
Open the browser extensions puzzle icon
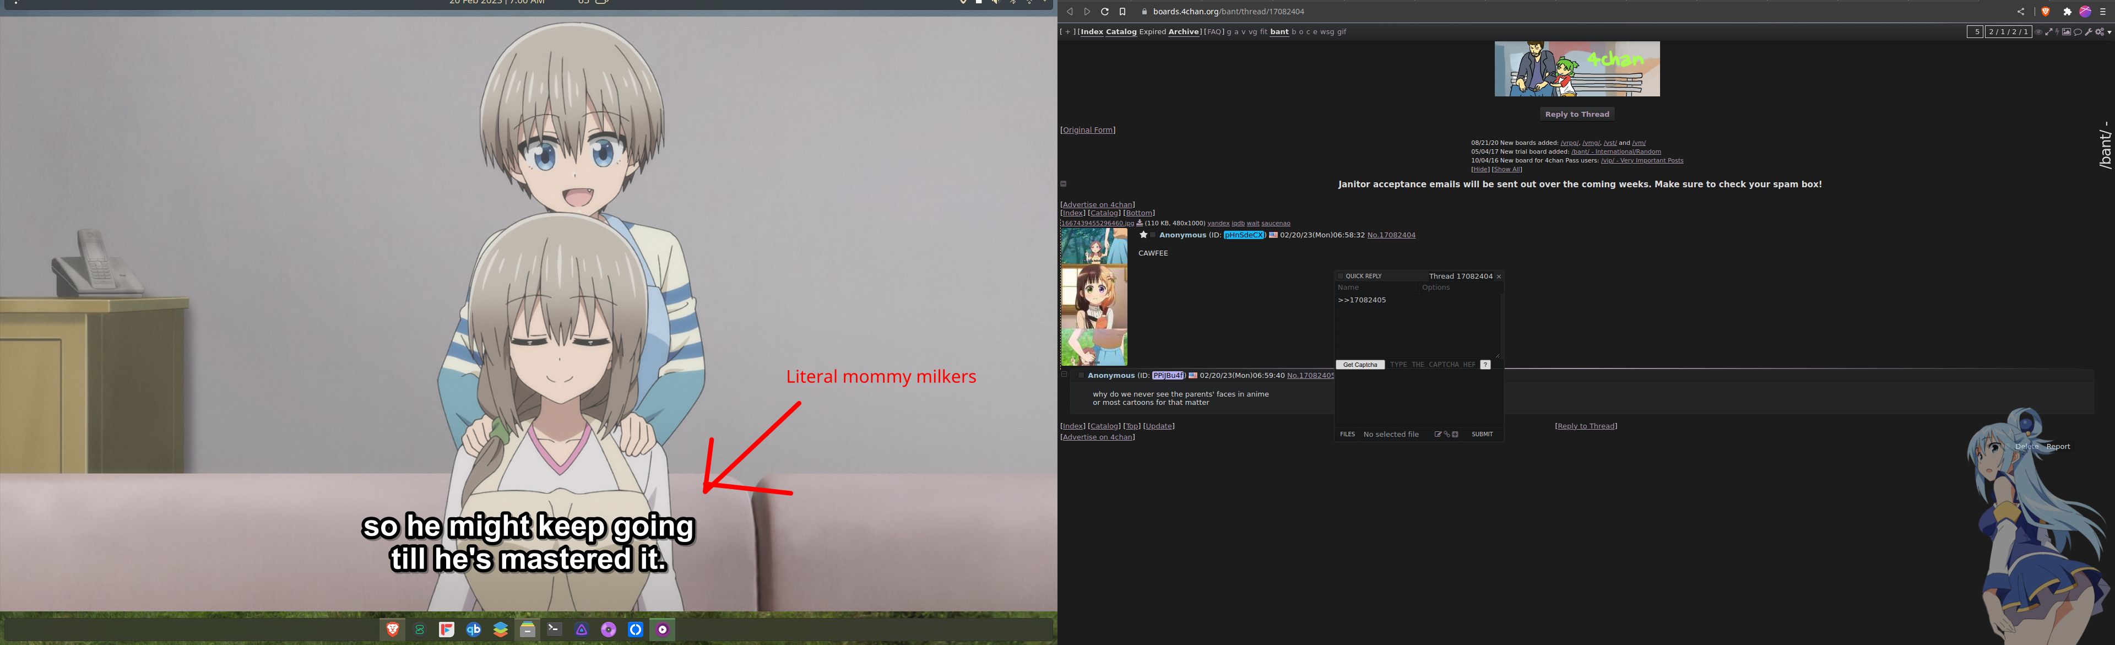point(2068,12)
